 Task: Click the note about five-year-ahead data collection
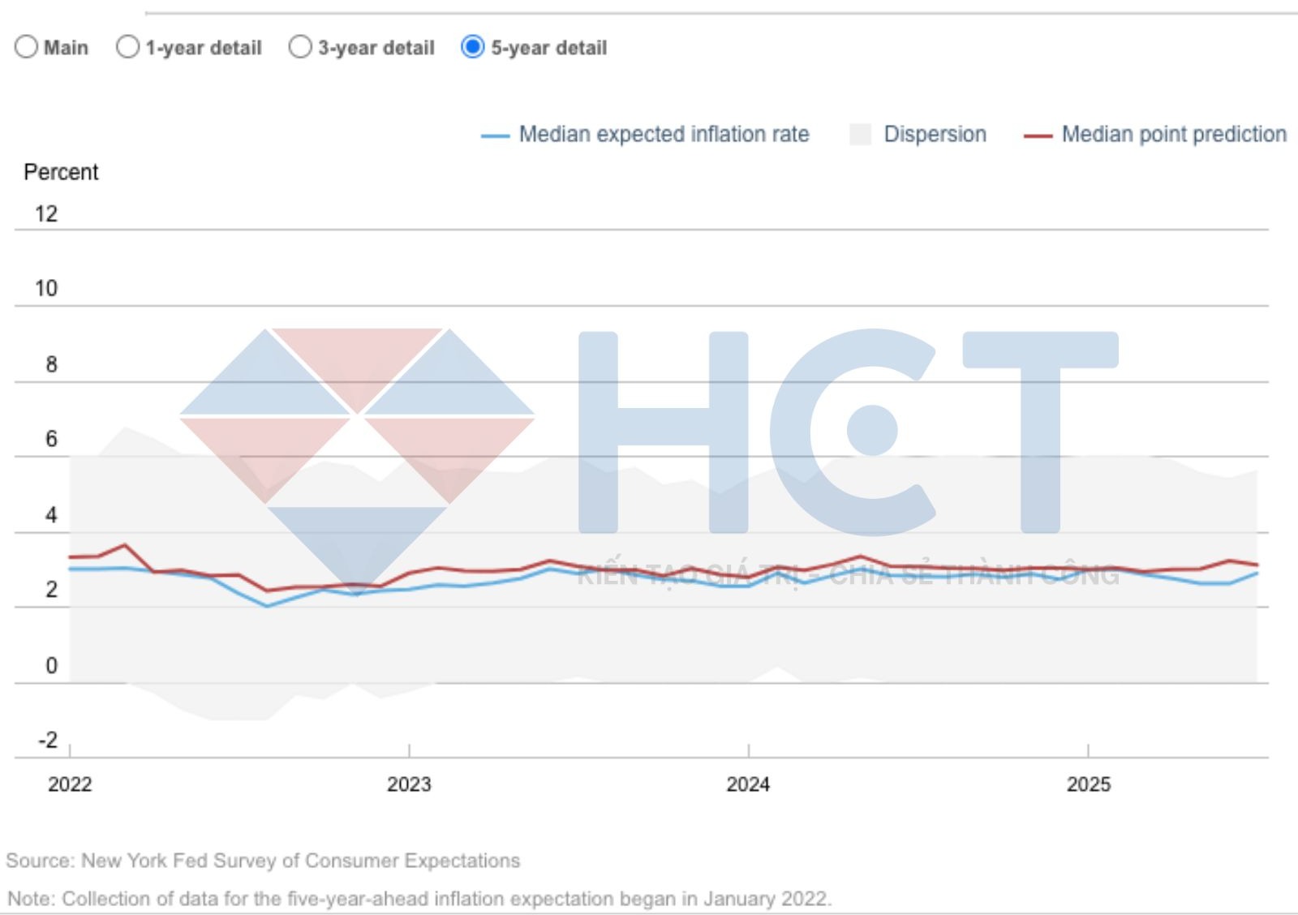(x=419, y=899)
